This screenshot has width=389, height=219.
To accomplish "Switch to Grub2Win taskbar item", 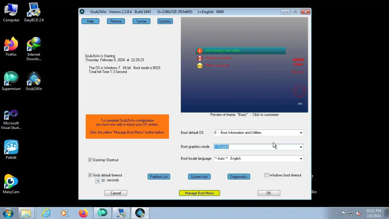I will [140, 213].
